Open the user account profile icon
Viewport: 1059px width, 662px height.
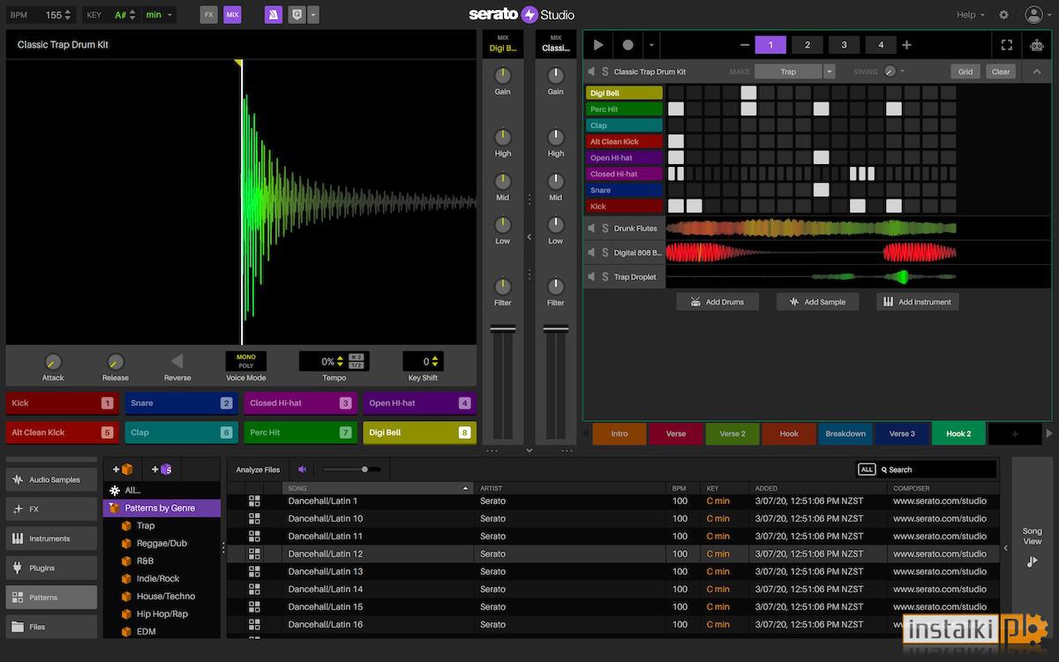coord(1033,15)
